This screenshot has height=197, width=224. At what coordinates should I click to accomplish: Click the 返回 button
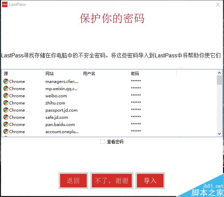73,181
